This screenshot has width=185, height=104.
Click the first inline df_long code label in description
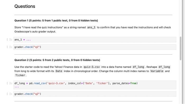(138, 67)
